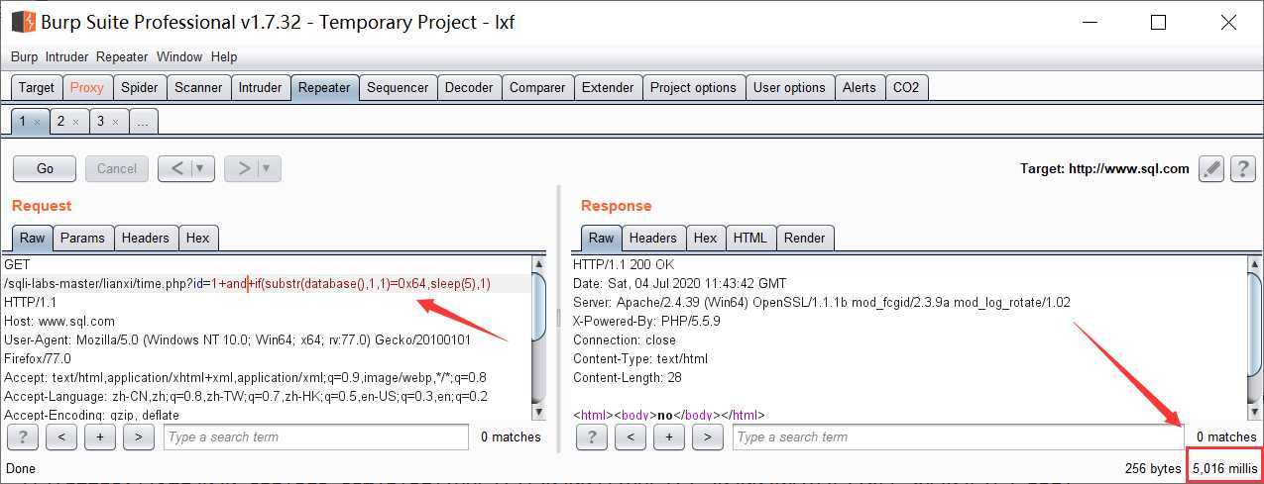
Task: Click the disabled Cancel button
Action: click(x=117, y=168)
